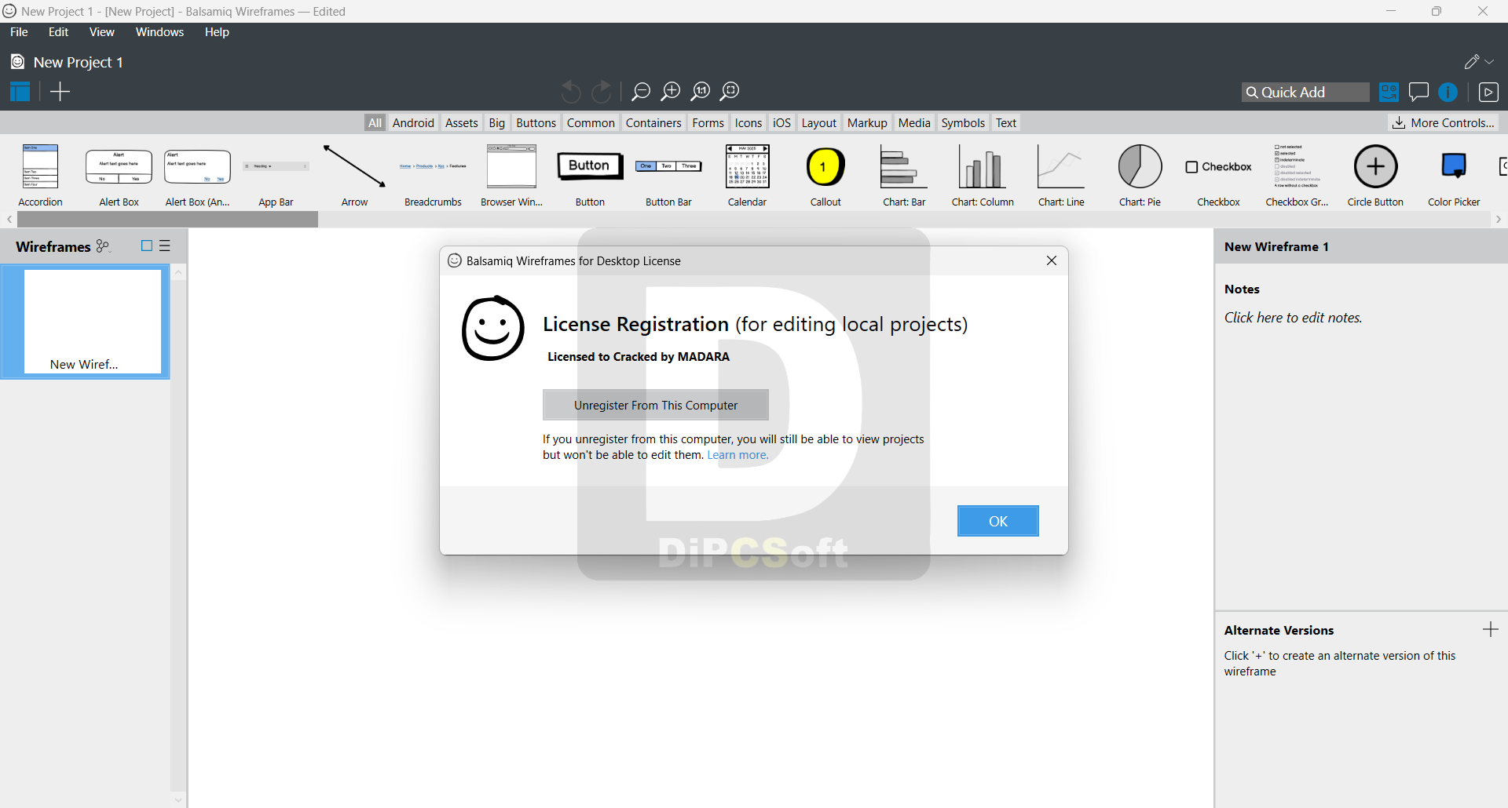Switch to the Symbols category
The image size is (1508, 808).
(x=963, y=122)
